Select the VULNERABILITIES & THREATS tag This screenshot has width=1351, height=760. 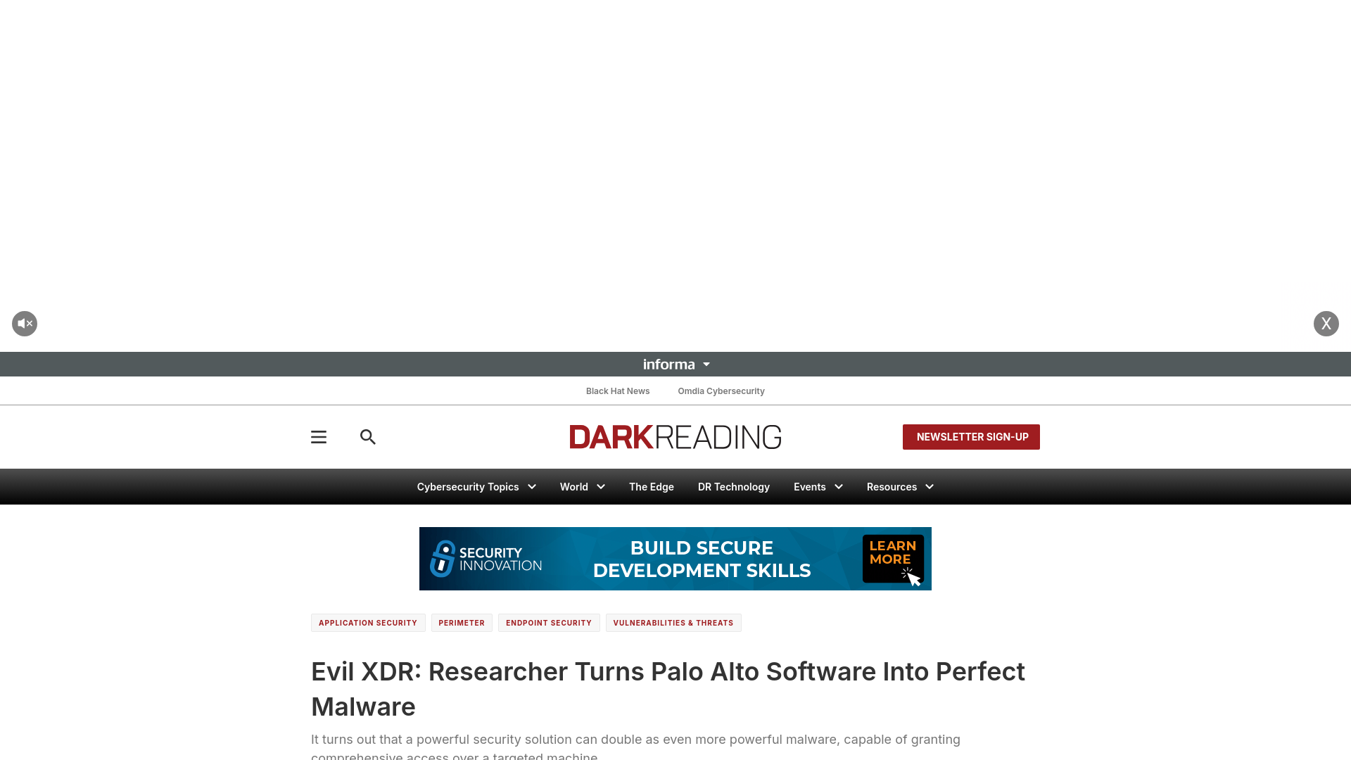point(673,623)
